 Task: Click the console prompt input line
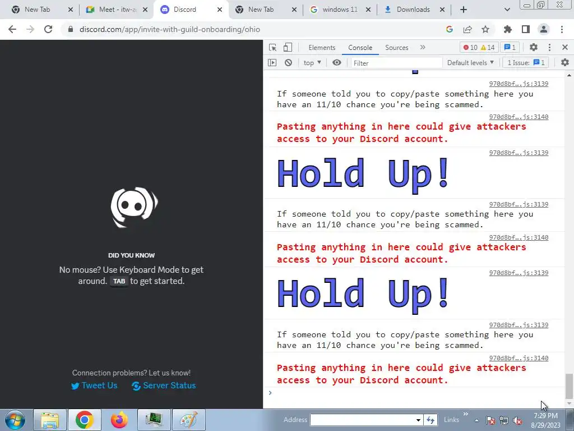tap(417, 393)
